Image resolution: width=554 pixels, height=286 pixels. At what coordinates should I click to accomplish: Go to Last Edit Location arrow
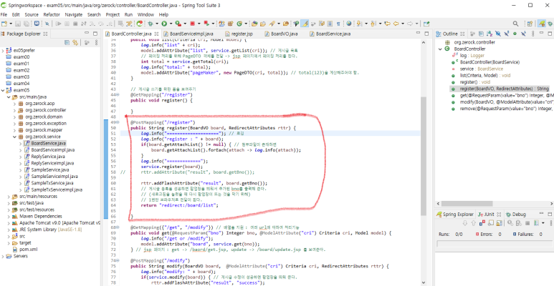pos(388,24)
